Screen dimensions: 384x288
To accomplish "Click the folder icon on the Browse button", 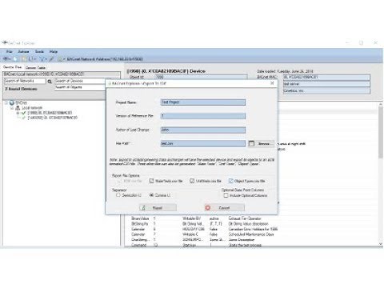I will (x=251, y=144).
